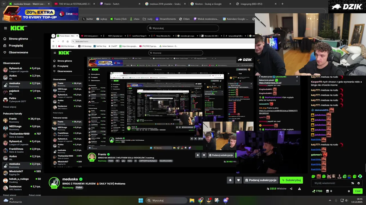Click Pokaż mniej at sidebar bottom
The height and width of the screenshot is (205, 366).
click(x=35, y=195)
